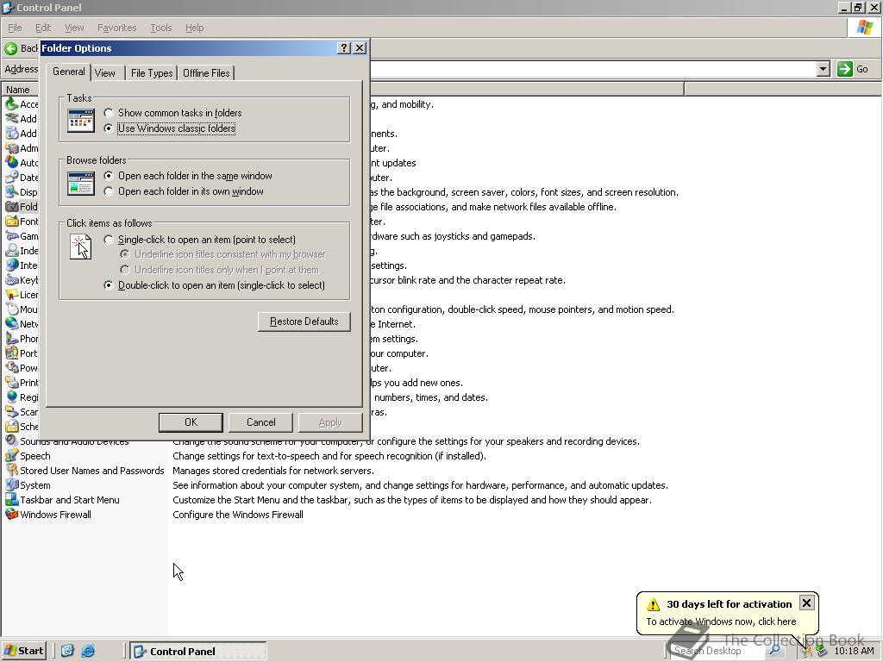Viewport: 883px width, 662px height.
Task: Click the Control Panel taskbar button
Action: click(x=198, y=652)
